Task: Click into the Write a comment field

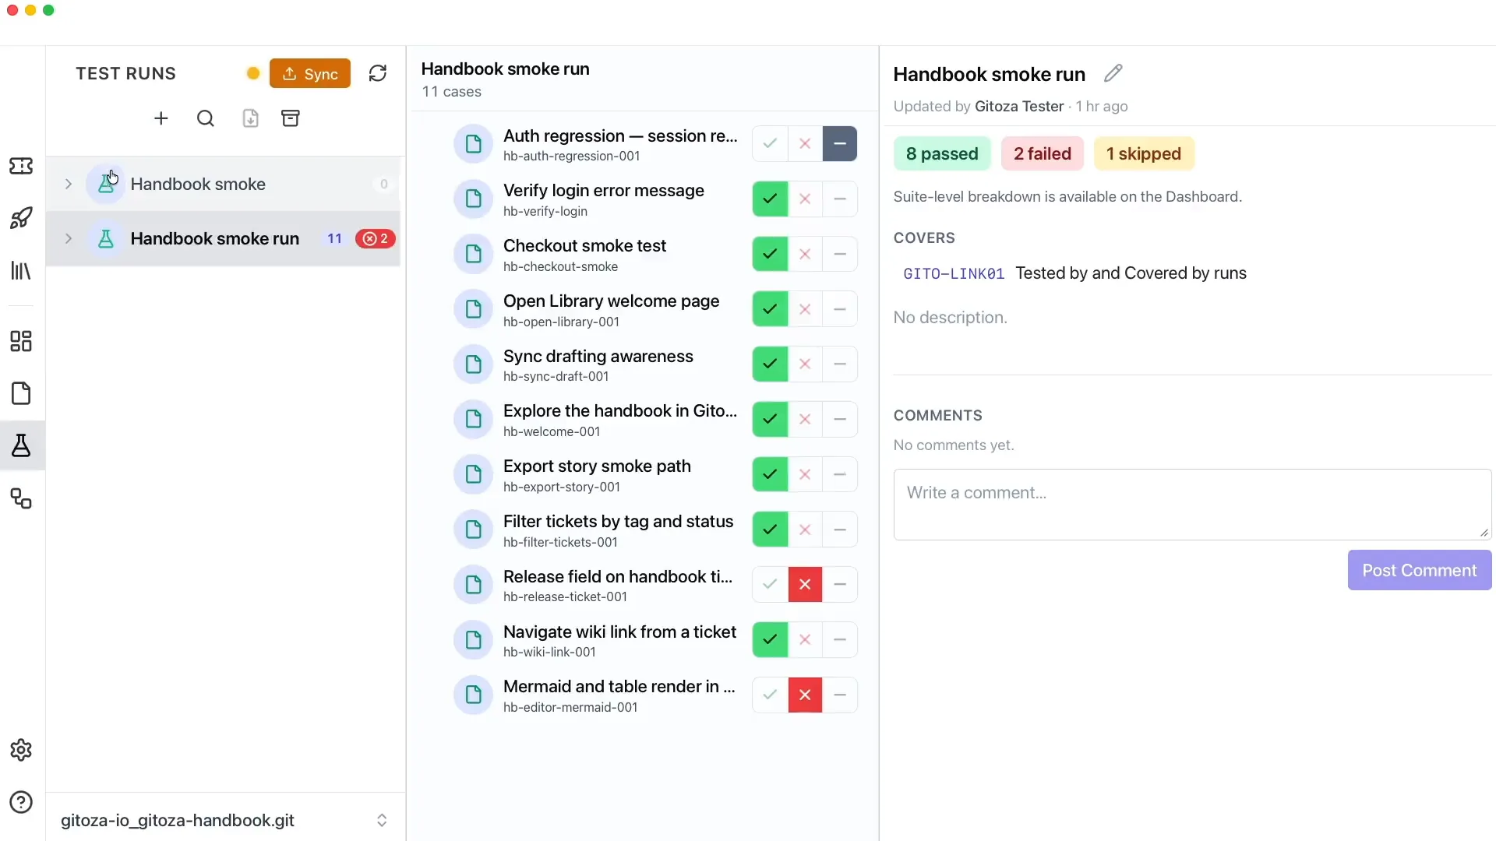Action: [x=1192, y=505]
